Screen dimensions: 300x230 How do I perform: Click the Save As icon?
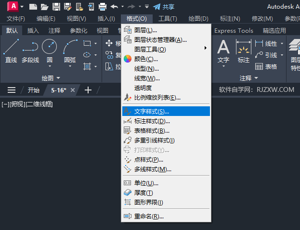[68, 7]
